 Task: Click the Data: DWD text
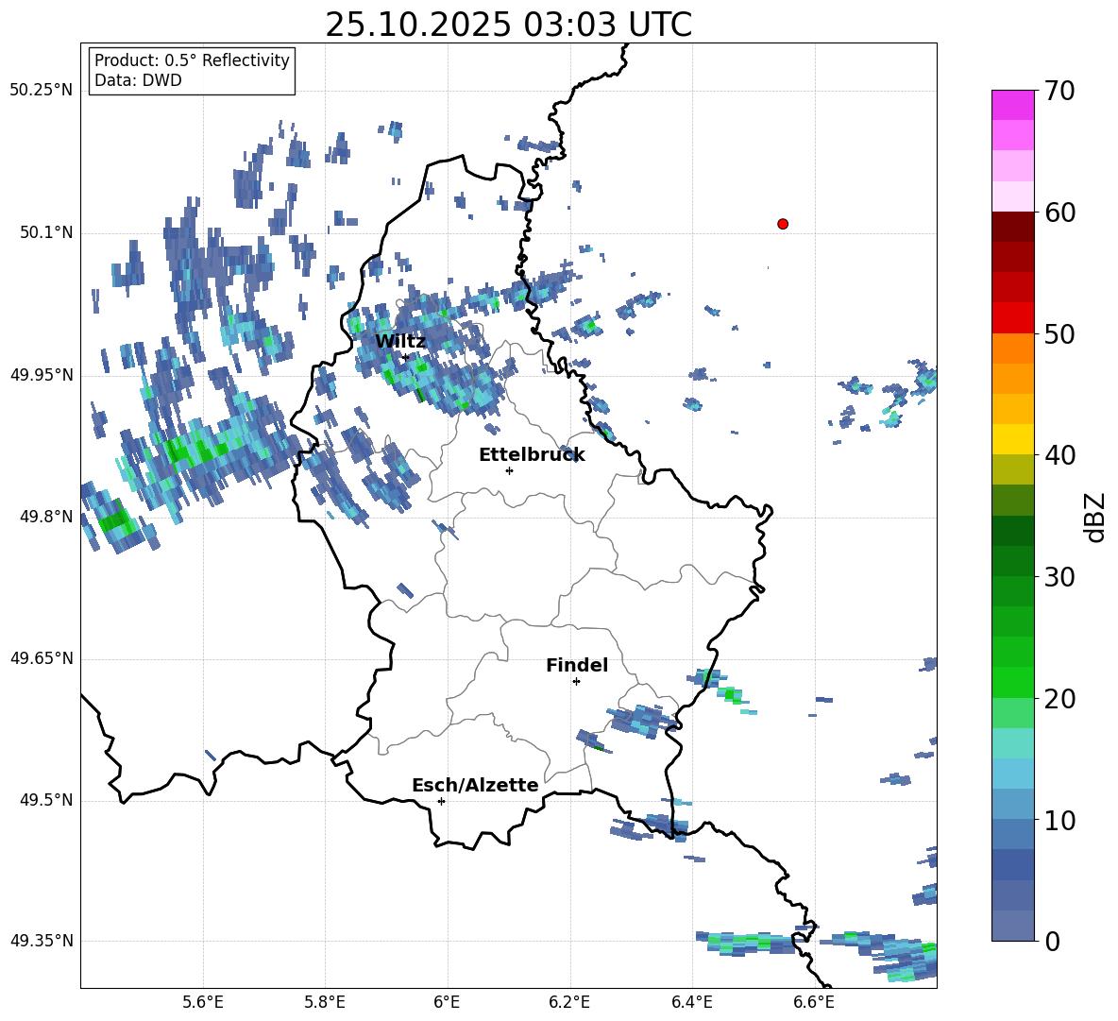pos(138,80)
